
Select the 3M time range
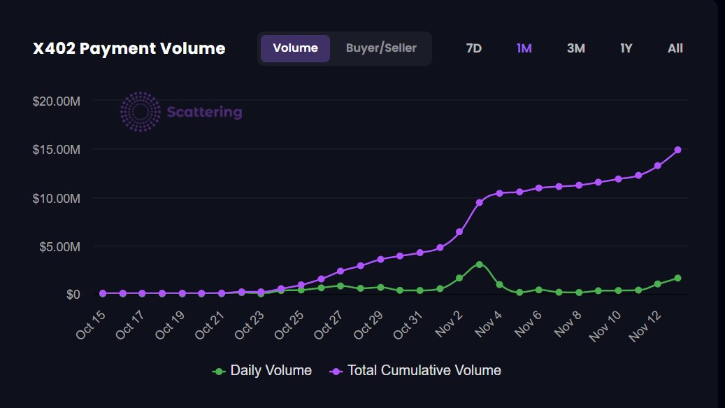pos(575,48)
